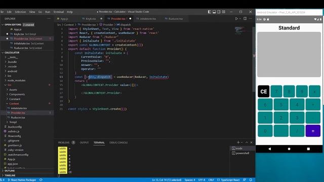Expand the android folder
The width and height of the screenshot is (324, 182).
(x=12, y=71)
